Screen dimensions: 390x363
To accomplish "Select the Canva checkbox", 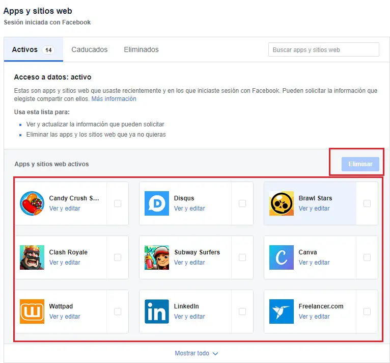I will [367, 257].
